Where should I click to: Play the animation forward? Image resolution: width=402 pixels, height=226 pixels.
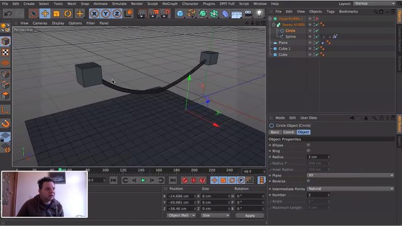(143, 180)
